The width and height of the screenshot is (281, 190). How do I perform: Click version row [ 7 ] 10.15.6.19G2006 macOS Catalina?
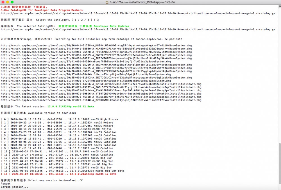59,142
